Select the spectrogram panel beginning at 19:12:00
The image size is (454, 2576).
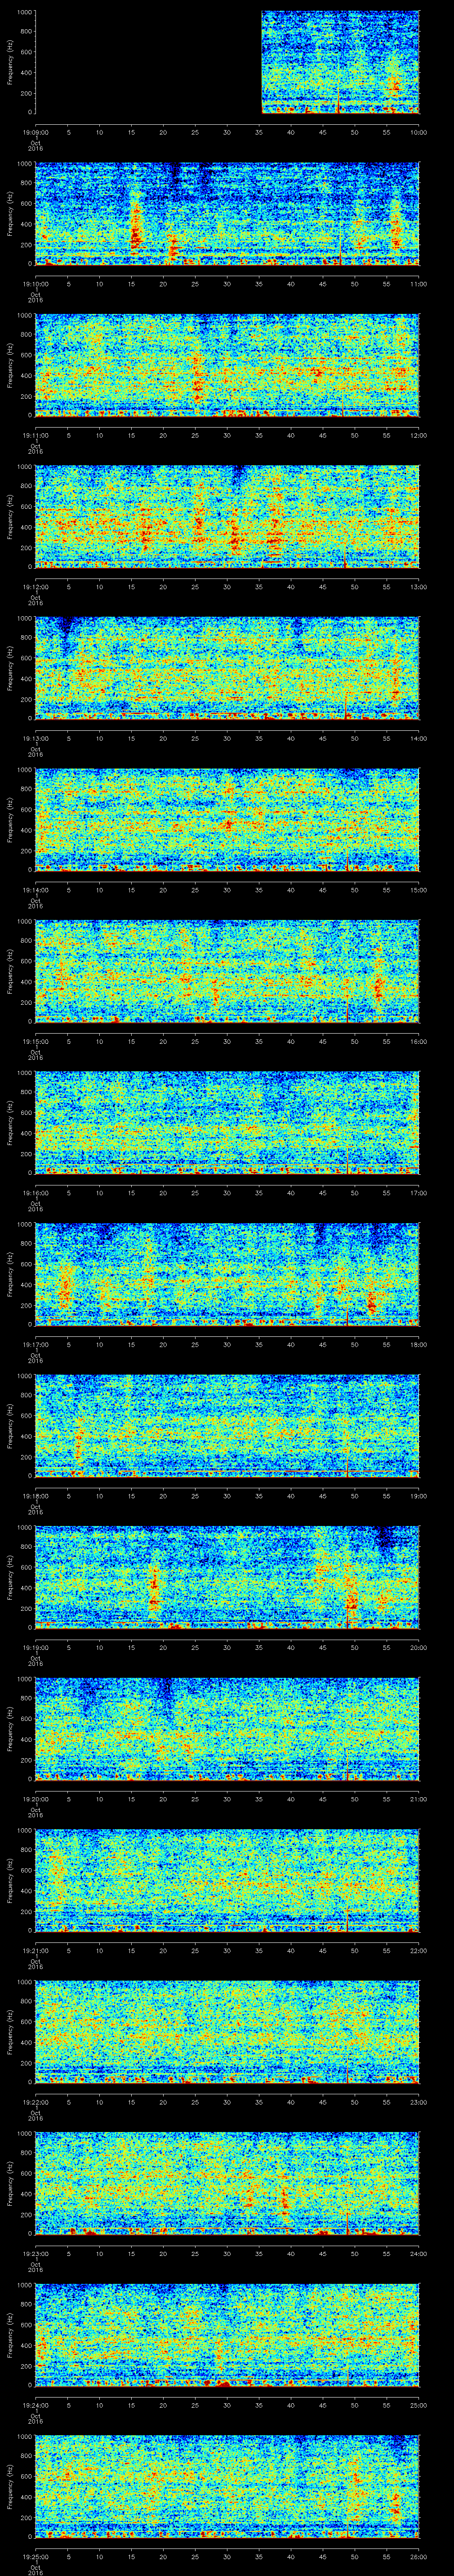(x=227, y=517)
